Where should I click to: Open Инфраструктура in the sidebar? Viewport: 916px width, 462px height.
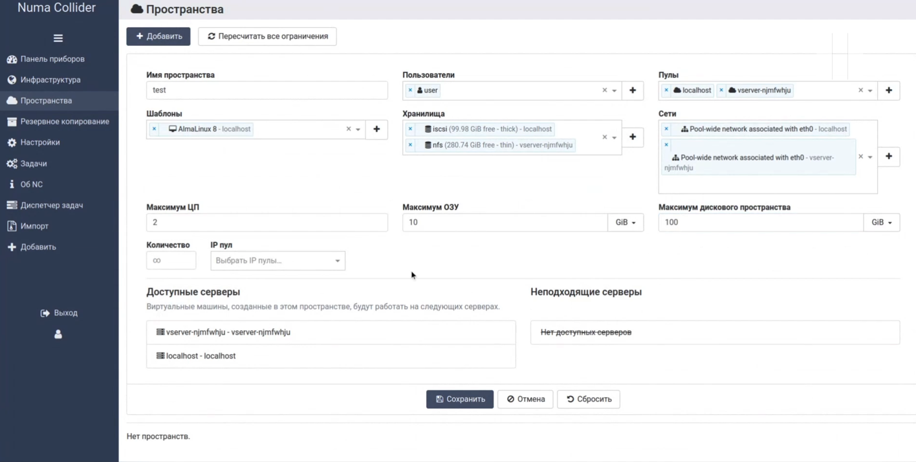coord(50,80)
